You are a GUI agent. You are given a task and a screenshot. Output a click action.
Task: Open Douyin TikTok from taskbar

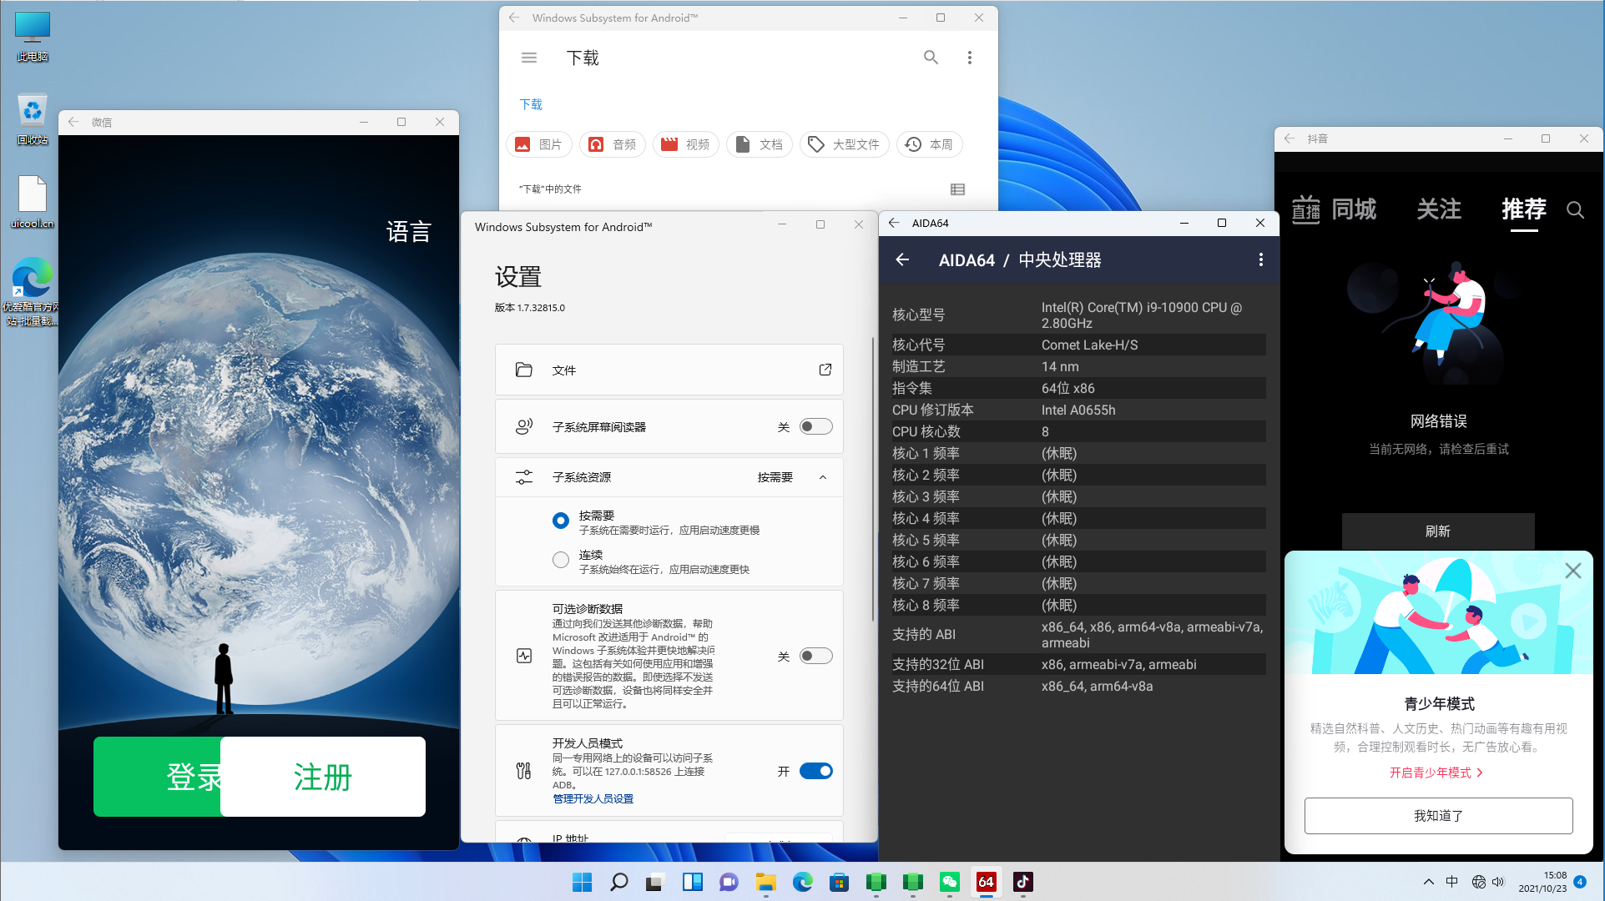click(x=1022, y=882)
